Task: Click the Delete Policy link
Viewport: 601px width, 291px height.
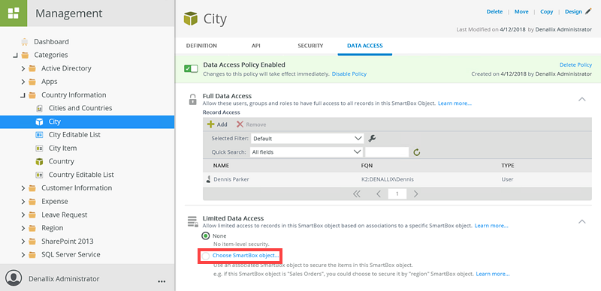Action: [x=575, y=65]
